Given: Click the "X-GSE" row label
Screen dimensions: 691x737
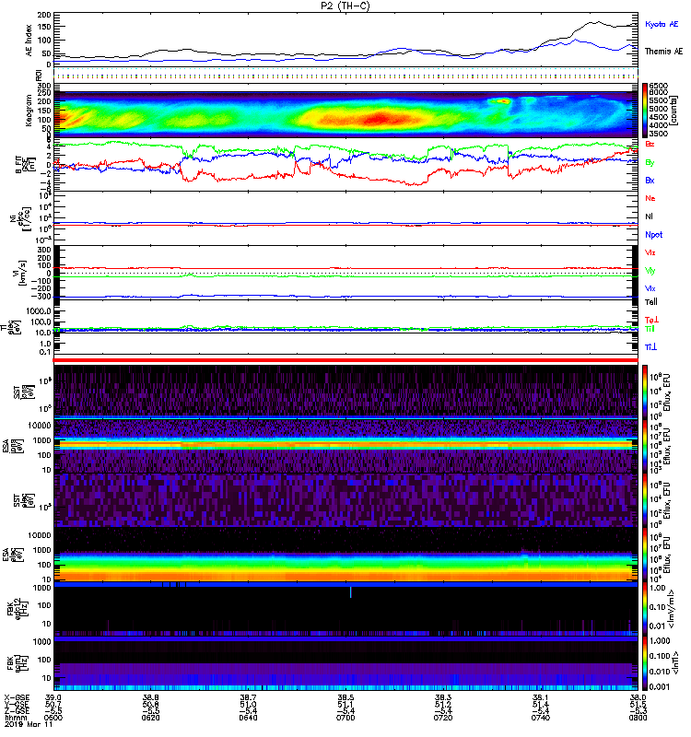Looking at the screenshot, I should (x=16, y=697).
